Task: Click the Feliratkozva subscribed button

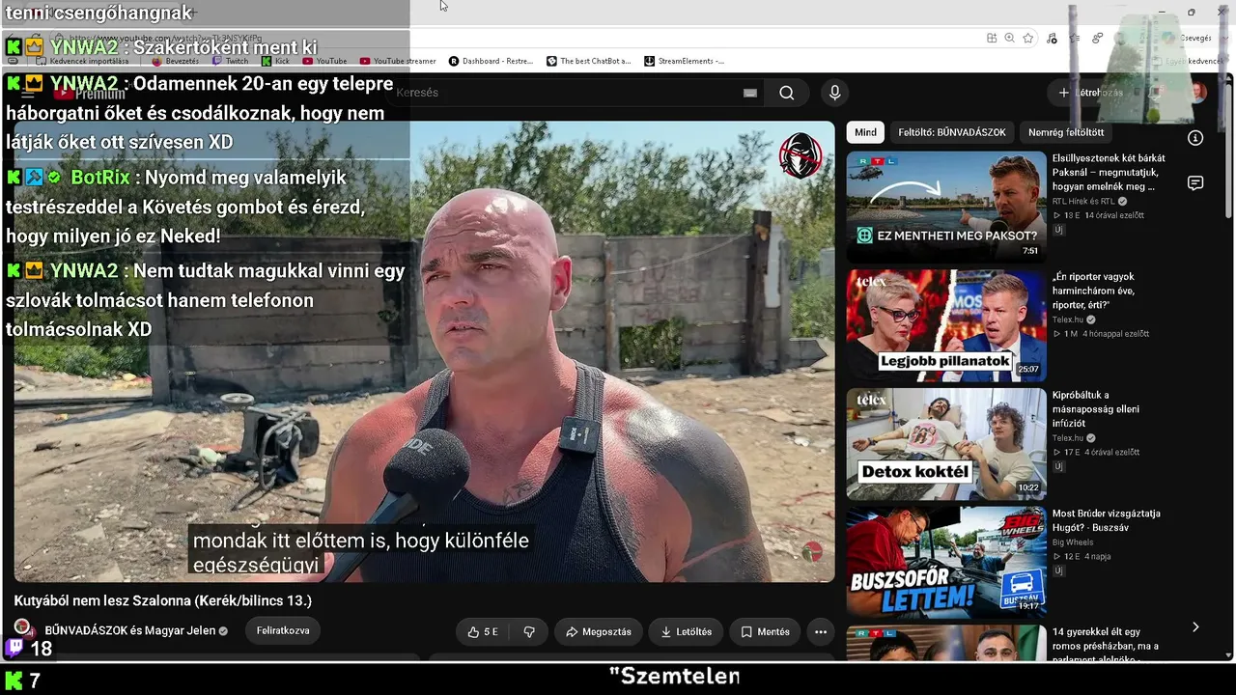Action: pyautogui.click(x=283, y=630)
